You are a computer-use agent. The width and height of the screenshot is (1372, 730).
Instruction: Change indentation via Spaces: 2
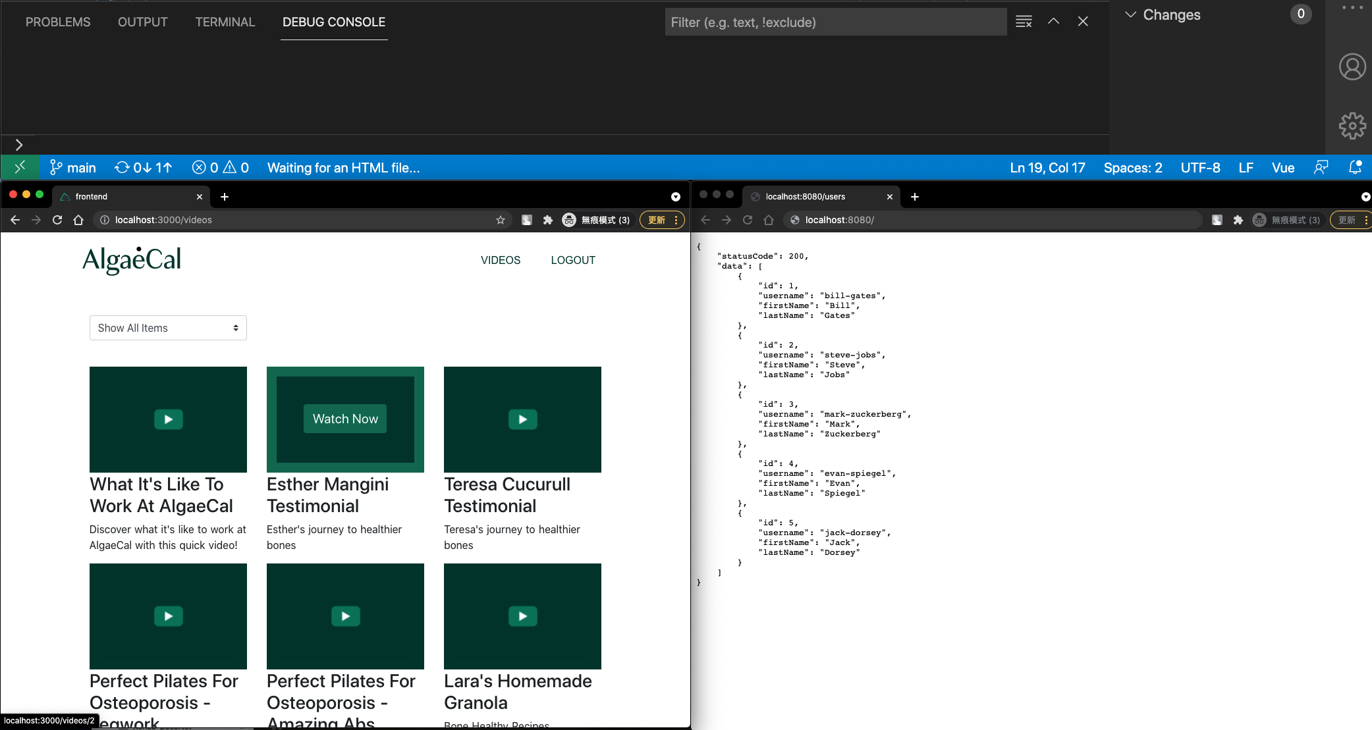[1133, 167]
